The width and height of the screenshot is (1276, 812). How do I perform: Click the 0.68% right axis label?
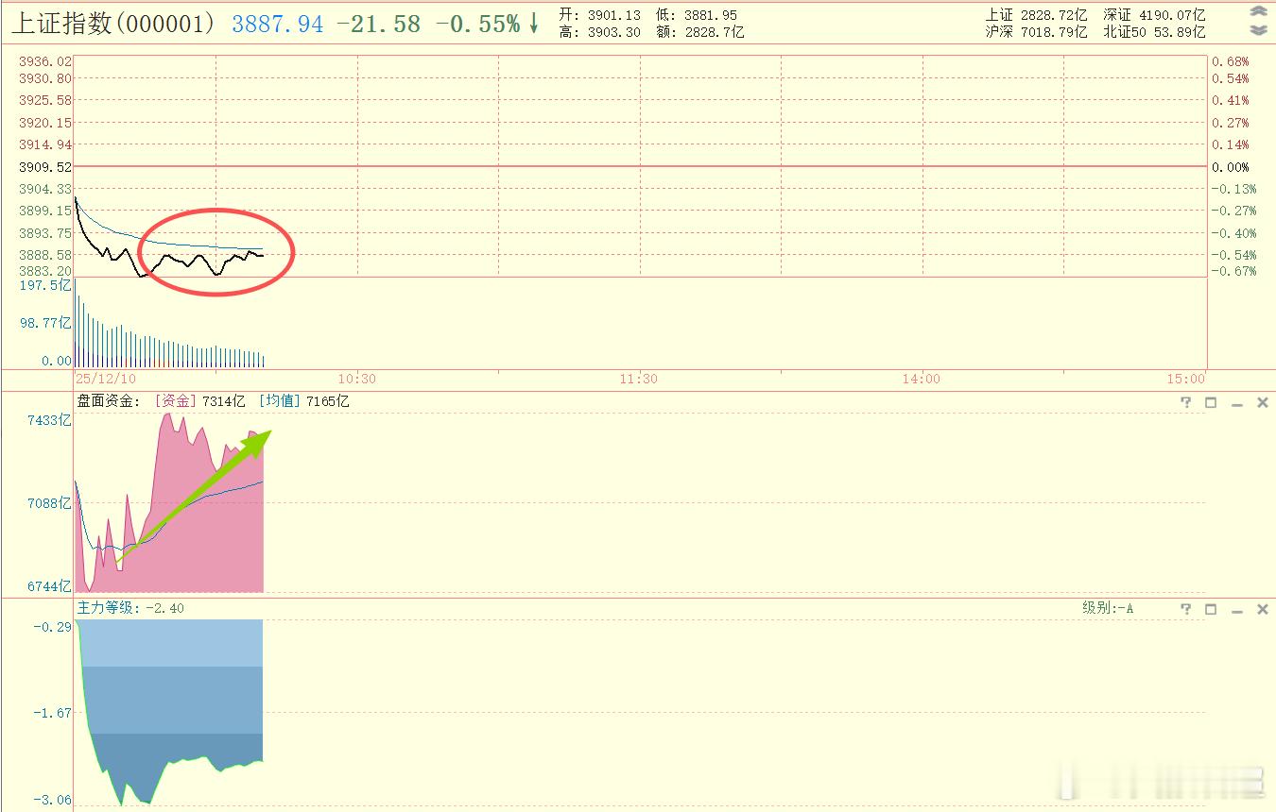(1231, 61)
